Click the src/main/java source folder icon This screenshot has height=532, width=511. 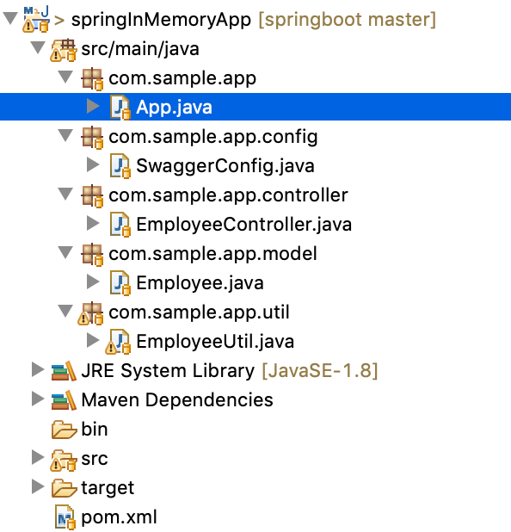64,50
